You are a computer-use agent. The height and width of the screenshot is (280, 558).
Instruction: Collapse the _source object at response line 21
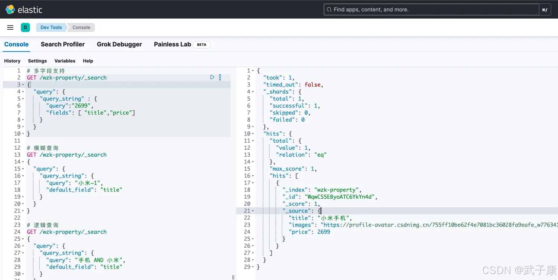(x=253, y=211)
